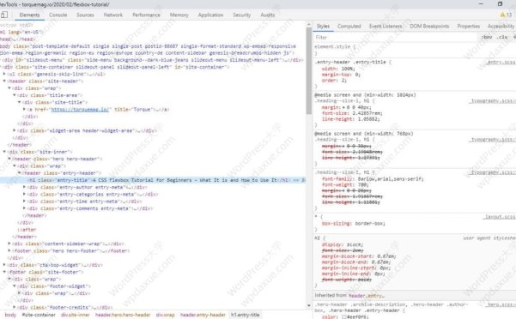The width and height of the screenshot is (516, 319).
Task: Switch to the Sources tab
Action: click(x=85, y=15)
